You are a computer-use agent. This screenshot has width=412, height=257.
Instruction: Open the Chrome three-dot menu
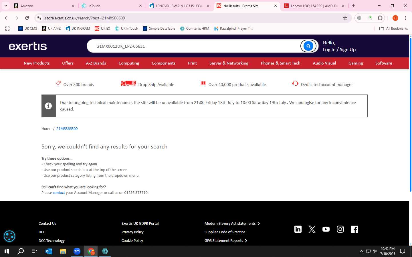406,18
